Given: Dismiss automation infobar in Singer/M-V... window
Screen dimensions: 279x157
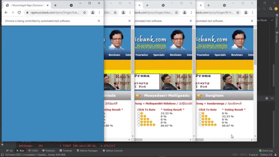Looking at the screenshot, I should [x=252, y=21].
